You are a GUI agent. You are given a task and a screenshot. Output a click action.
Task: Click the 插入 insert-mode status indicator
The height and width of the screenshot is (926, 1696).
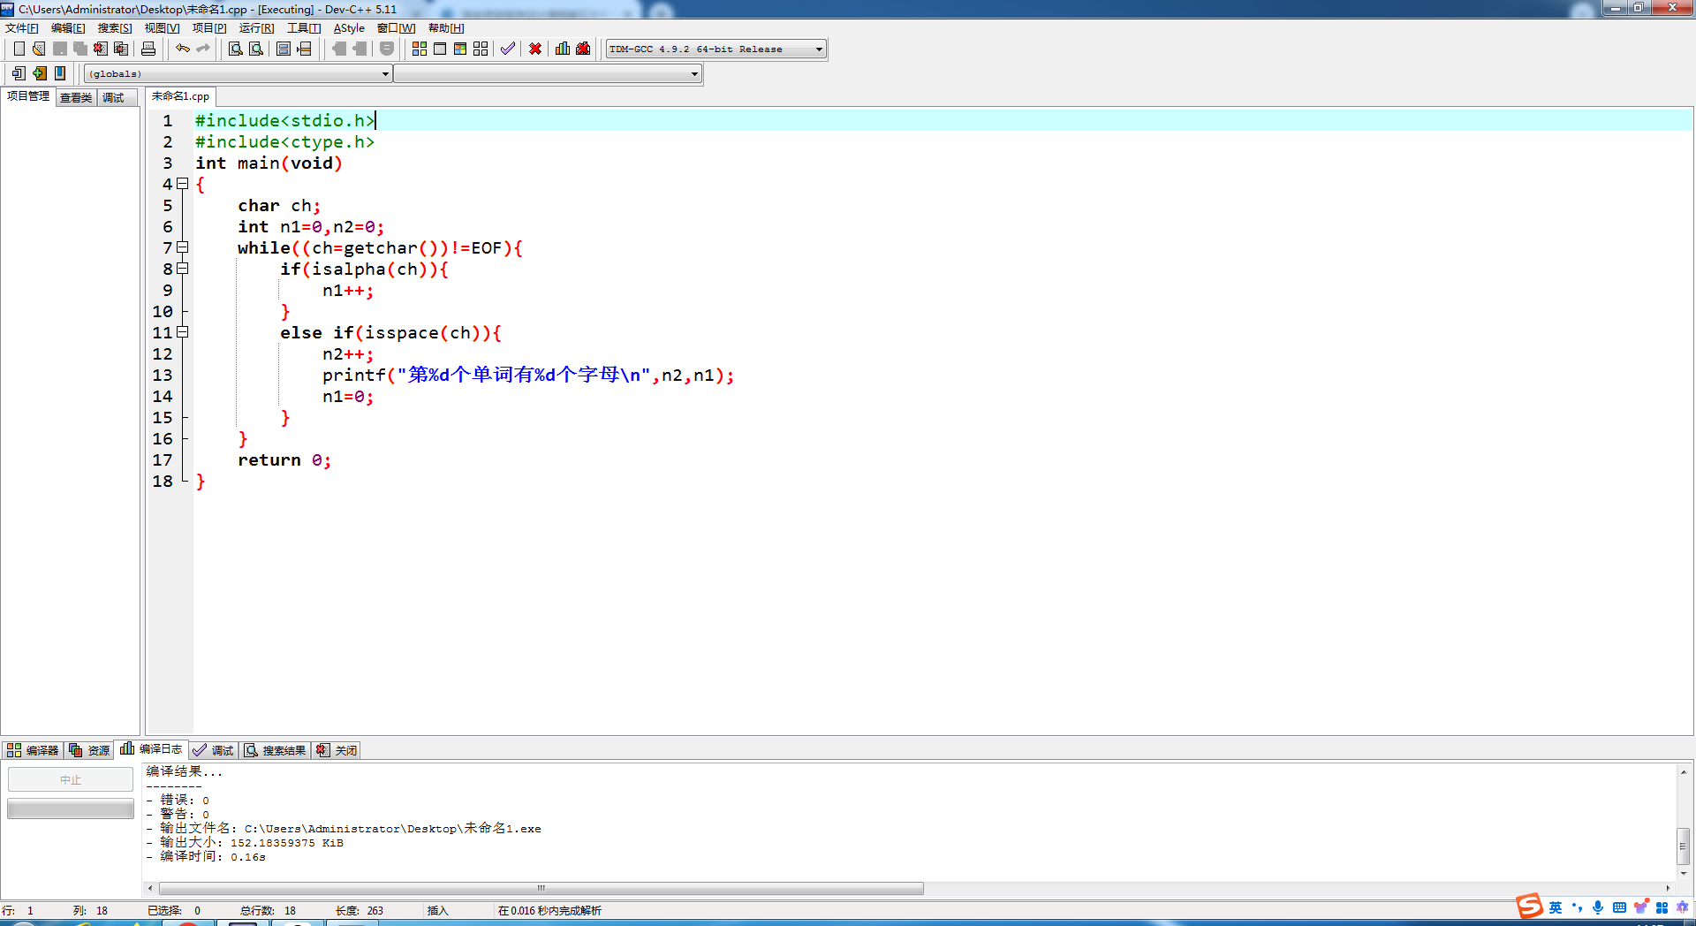click(437, 911)
